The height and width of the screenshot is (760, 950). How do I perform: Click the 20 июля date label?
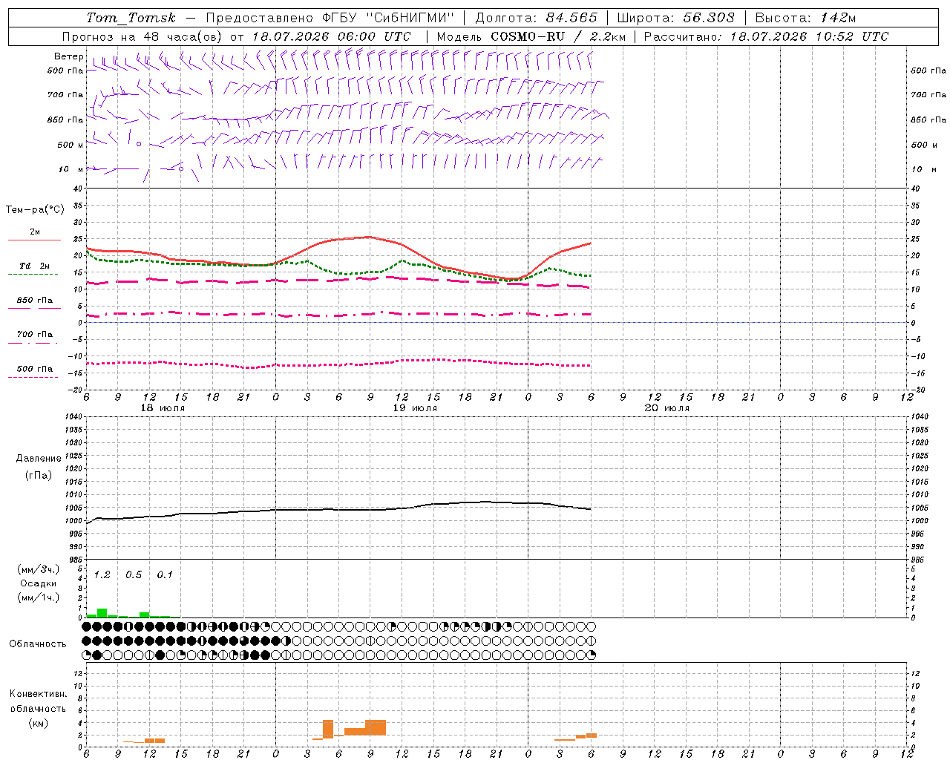coord(667,408)
